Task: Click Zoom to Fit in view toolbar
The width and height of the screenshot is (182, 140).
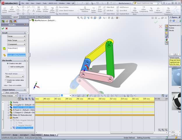Action: pyautogui.click(x=78, y=18)
